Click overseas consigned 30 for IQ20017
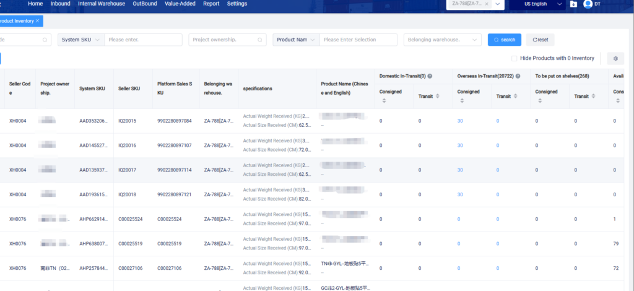634x291 pixels. point(460,170)
